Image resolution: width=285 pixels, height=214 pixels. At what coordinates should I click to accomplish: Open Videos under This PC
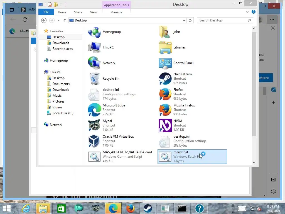[x=57, y=107]
